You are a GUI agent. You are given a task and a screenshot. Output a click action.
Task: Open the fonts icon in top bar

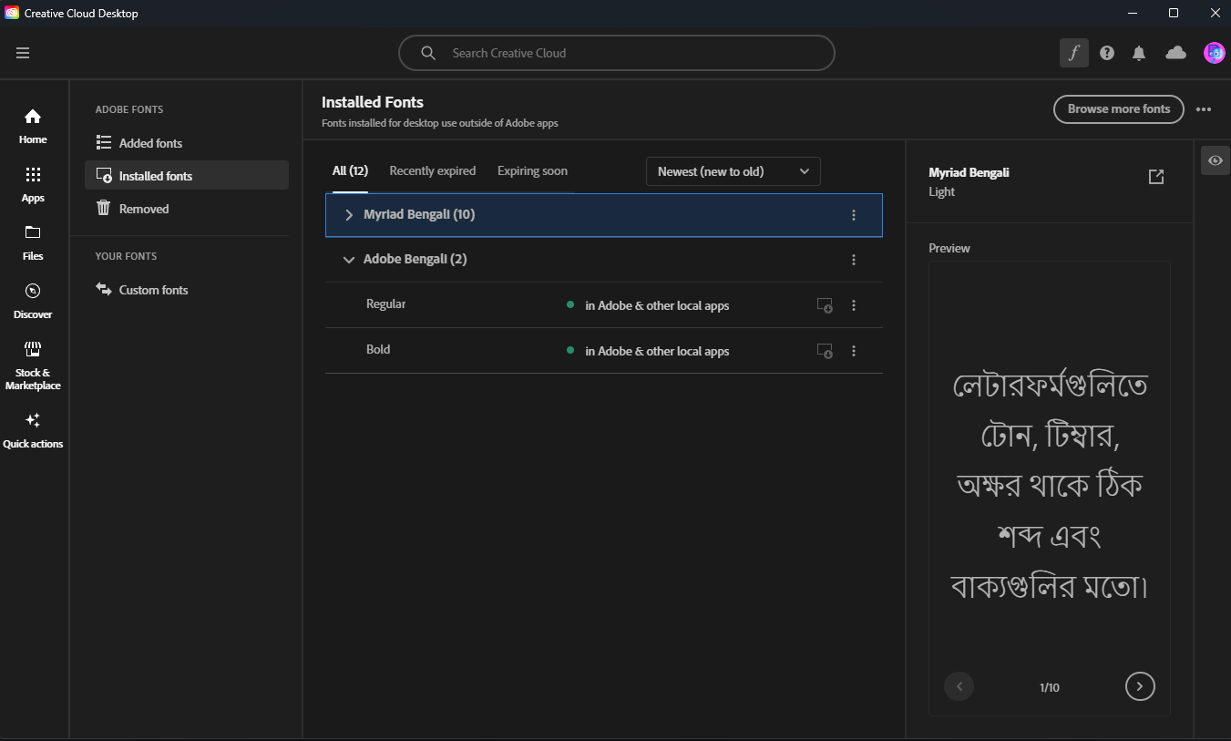tap(1074, 53)
